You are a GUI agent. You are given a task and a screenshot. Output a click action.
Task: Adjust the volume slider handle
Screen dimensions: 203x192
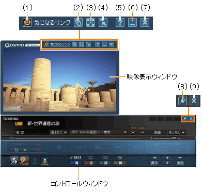[174, 138]
